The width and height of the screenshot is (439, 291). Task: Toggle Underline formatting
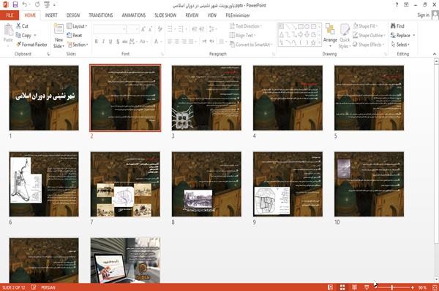coord(110,42)
